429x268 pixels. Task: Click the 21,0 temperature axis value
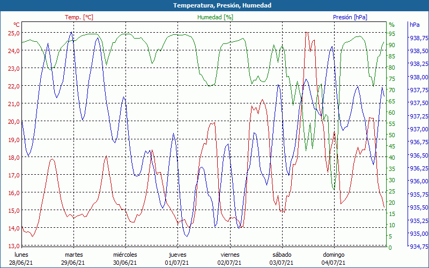pos(14,104)
